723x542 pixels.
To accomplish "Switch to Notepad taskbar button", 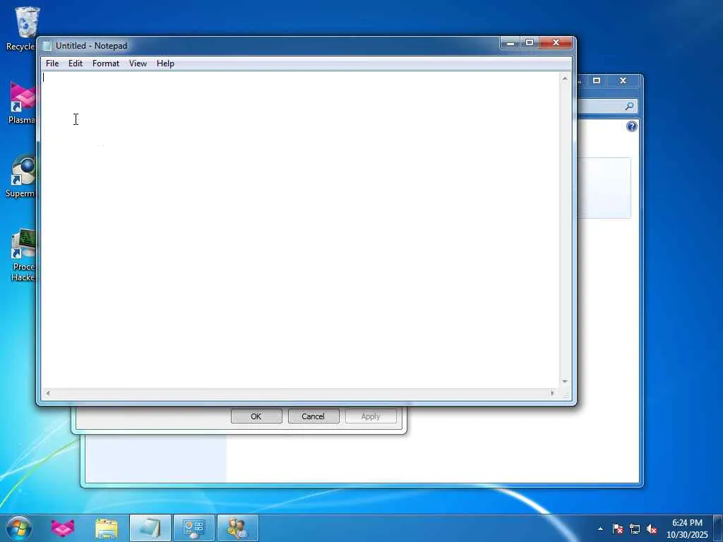I will 150,528.
